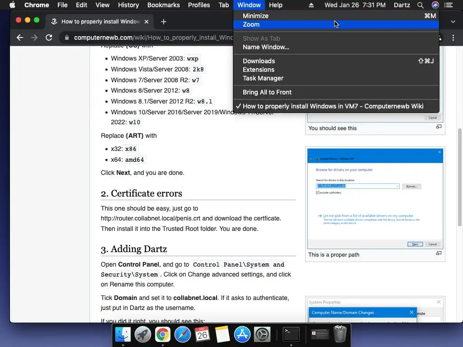Viewport: 463px width, 347px height.
Task: Open Task Manager from Window menu
Action: pos(336,78)
